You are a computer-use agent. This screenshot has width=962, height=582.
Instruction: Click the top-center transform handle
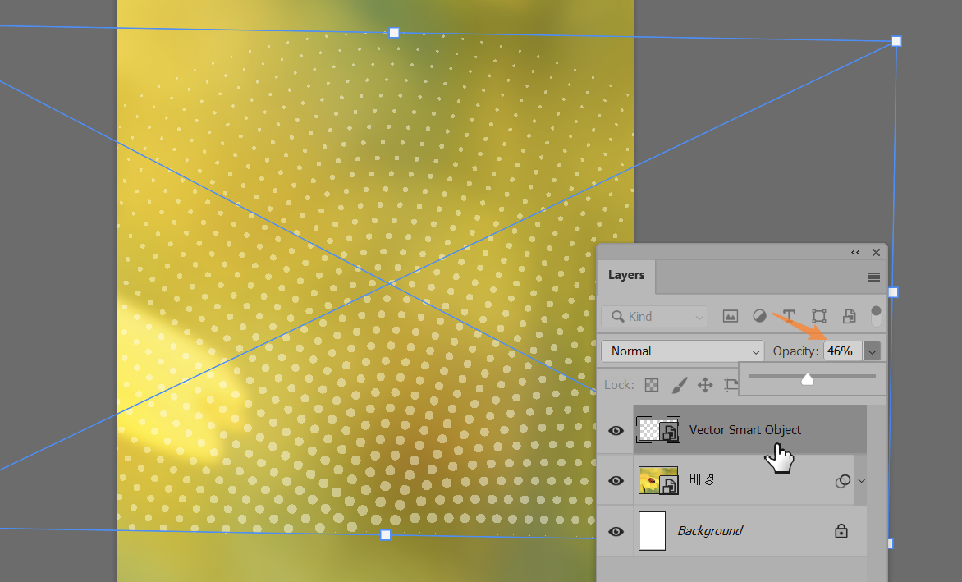pyautogui.click(x=394, y=33)
